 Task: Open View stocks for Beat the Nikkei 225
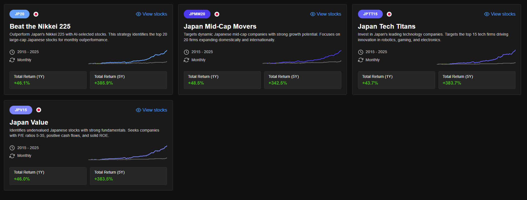tap(151, 14)
